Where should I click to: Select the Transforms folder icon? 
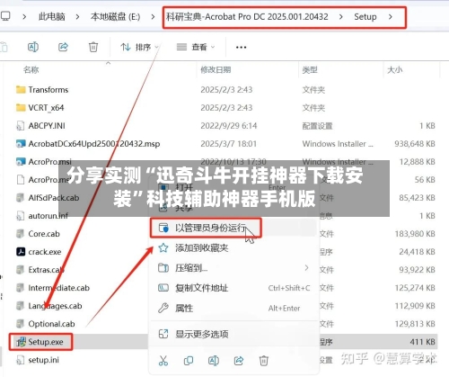tap(21, 89)
